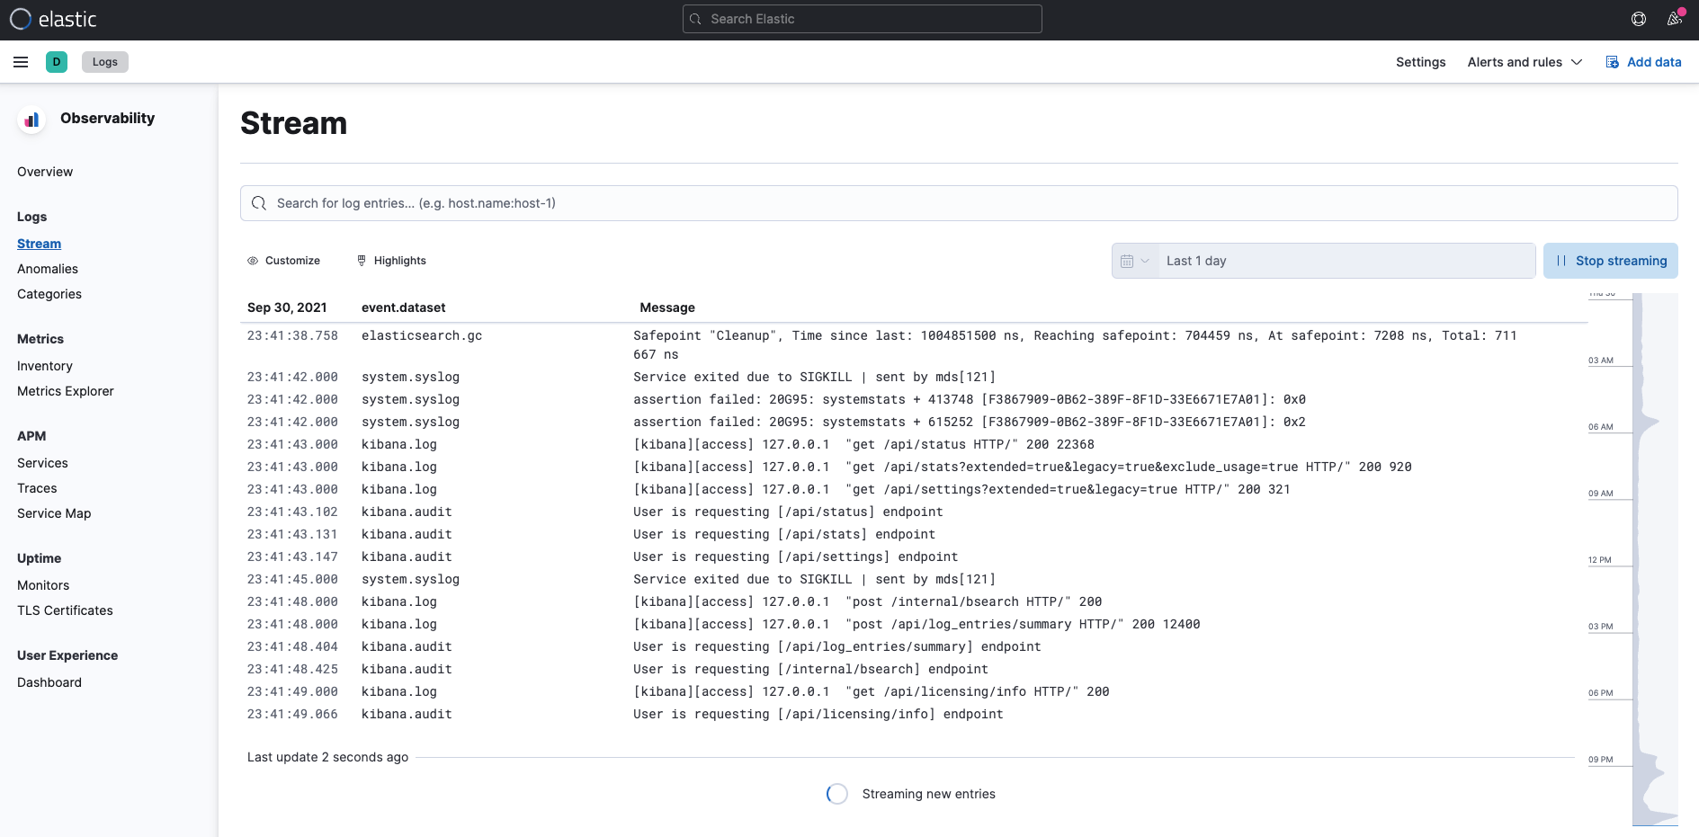Click the Logs breadcrumb badge
The height and width of the screenshot is (837, 1699).
point(105,62)
